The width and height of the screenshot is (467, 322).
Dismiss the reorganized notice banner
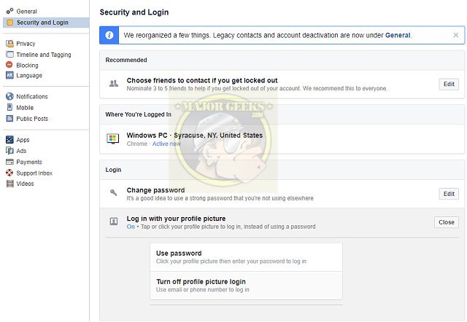[455, 35]
